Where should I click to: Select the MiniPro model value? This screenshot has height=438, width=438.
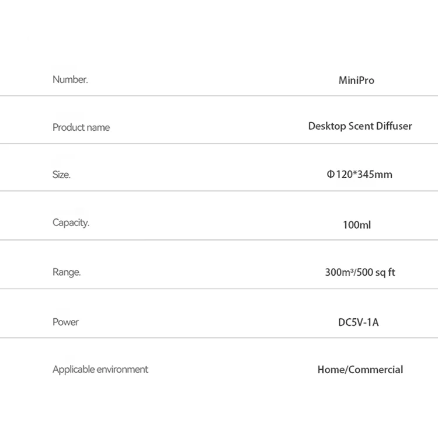coord(356,80)
